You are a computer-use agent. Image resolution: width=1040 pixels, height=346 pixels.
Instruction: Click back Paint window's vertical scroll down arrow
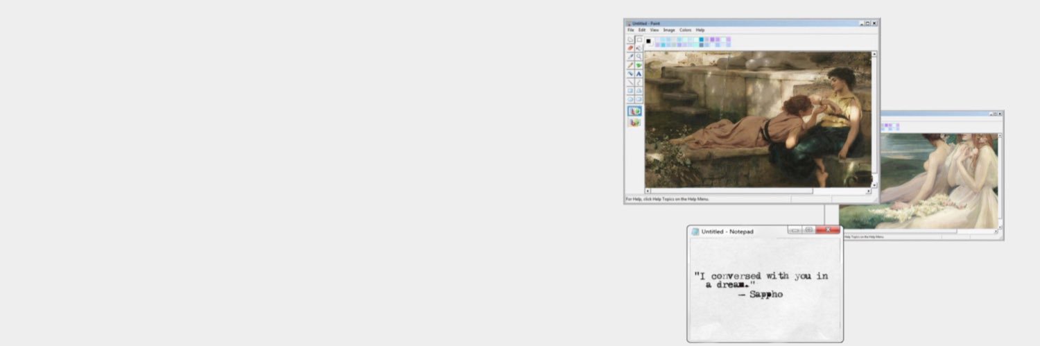pos(1000,227)
